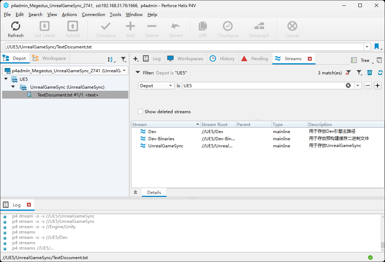Close the bottom Log pane tab
385x262 pixels.
[x=29, y=205]
